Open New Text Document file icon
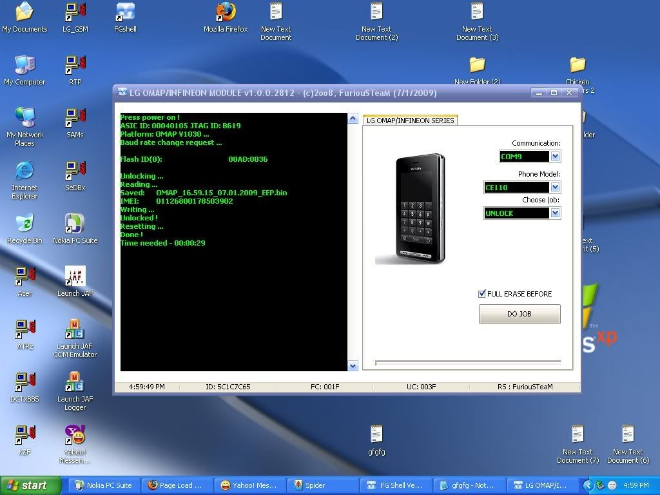660x495 pixels. [x=276, y=21]
